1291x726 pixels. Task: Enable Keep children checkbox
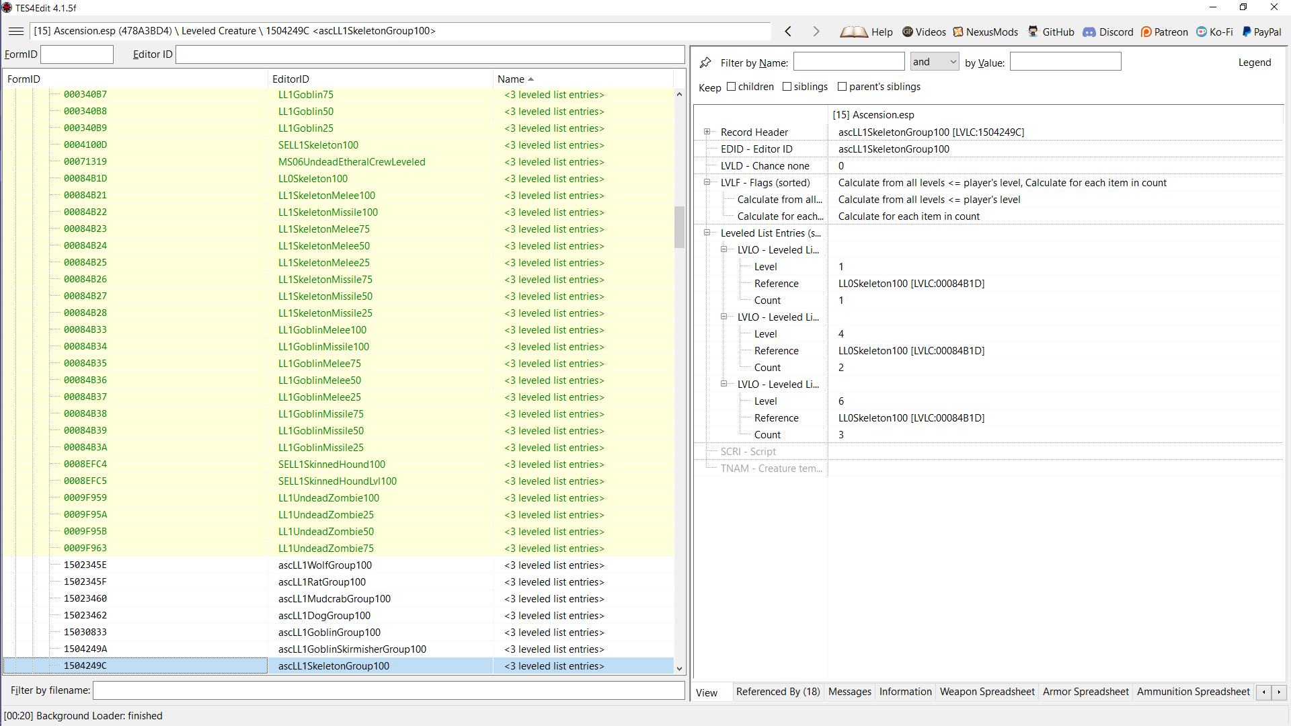(x=731, y=87)
